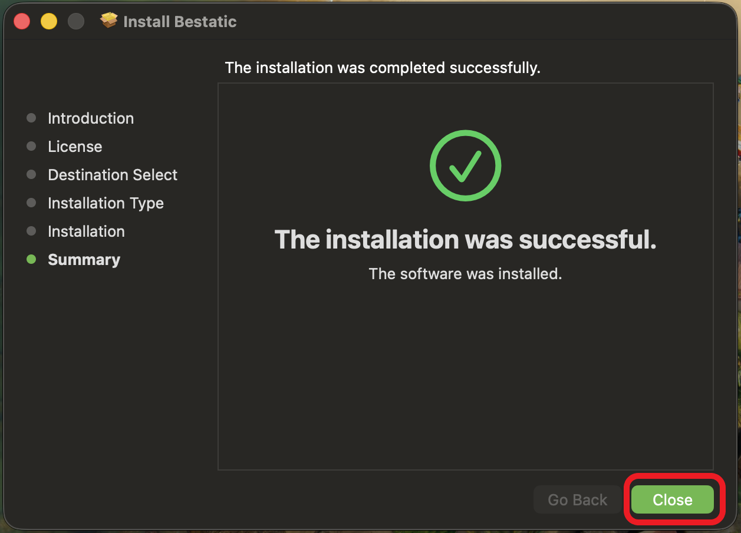
Task: Minimize the installer window
Action: [49, 21]
